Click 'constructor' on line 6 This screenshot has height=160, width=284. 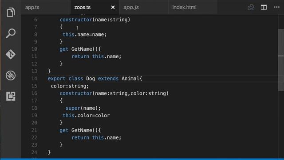tap(76, 20)
